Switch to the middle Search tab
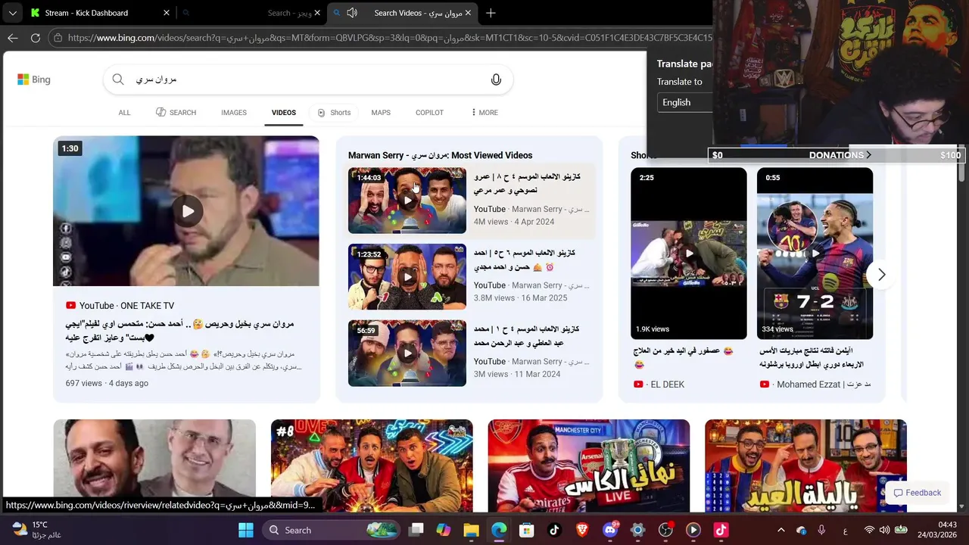The width and height of the screenshot is (969, 545). [x=251, y=13]
